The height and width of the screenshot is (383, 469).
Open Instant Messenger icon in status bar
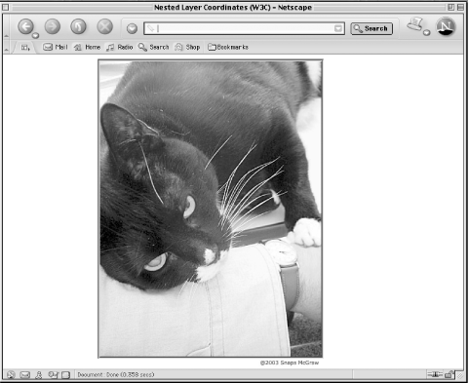pos(53,375)
